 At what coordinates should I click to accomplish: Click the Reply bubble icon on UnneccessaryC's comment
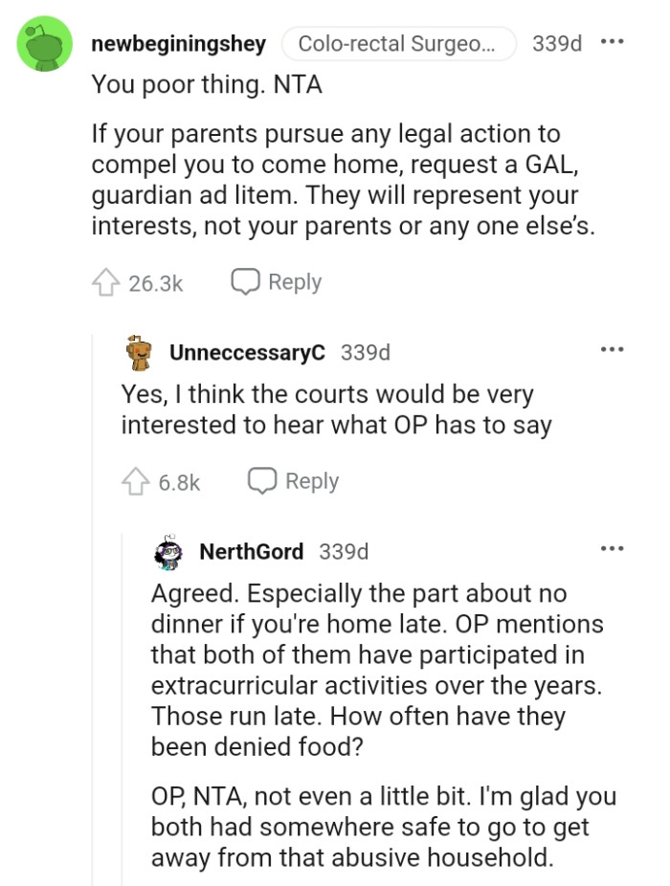click(265, 480)
